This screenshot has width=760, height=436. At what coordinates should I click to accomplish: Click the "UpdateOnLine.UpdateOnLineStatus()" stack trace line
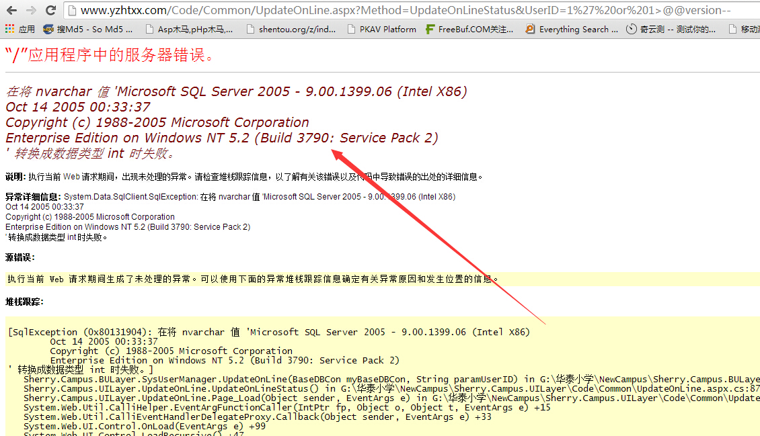coord(391,388)
